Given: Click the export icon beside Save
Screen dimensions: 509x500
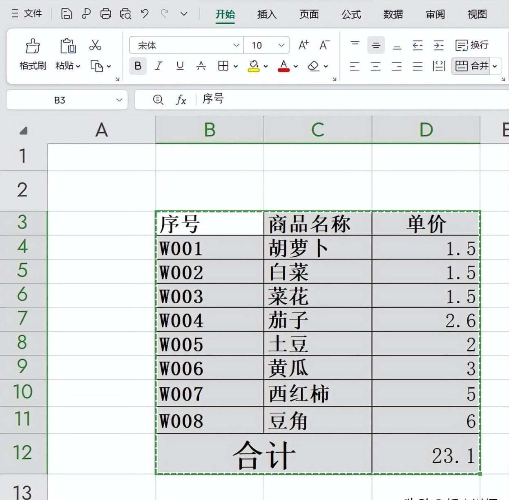Looking at the screenshot, I should click(x=86, y=14).
